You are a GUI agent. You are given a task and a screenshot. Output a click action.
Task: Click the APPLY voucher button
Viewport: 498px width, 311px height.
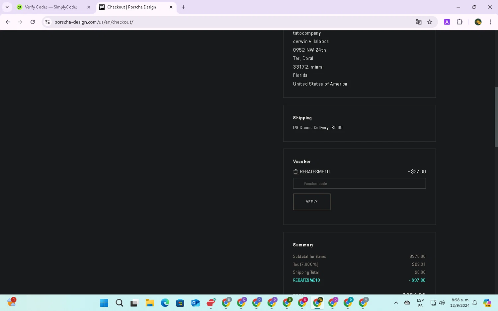tap(311, 202)
